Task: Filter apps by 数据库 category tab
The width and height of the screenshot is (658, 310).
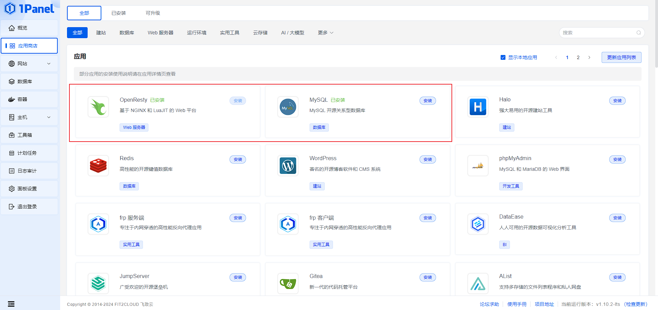Action: click(127, 33)
